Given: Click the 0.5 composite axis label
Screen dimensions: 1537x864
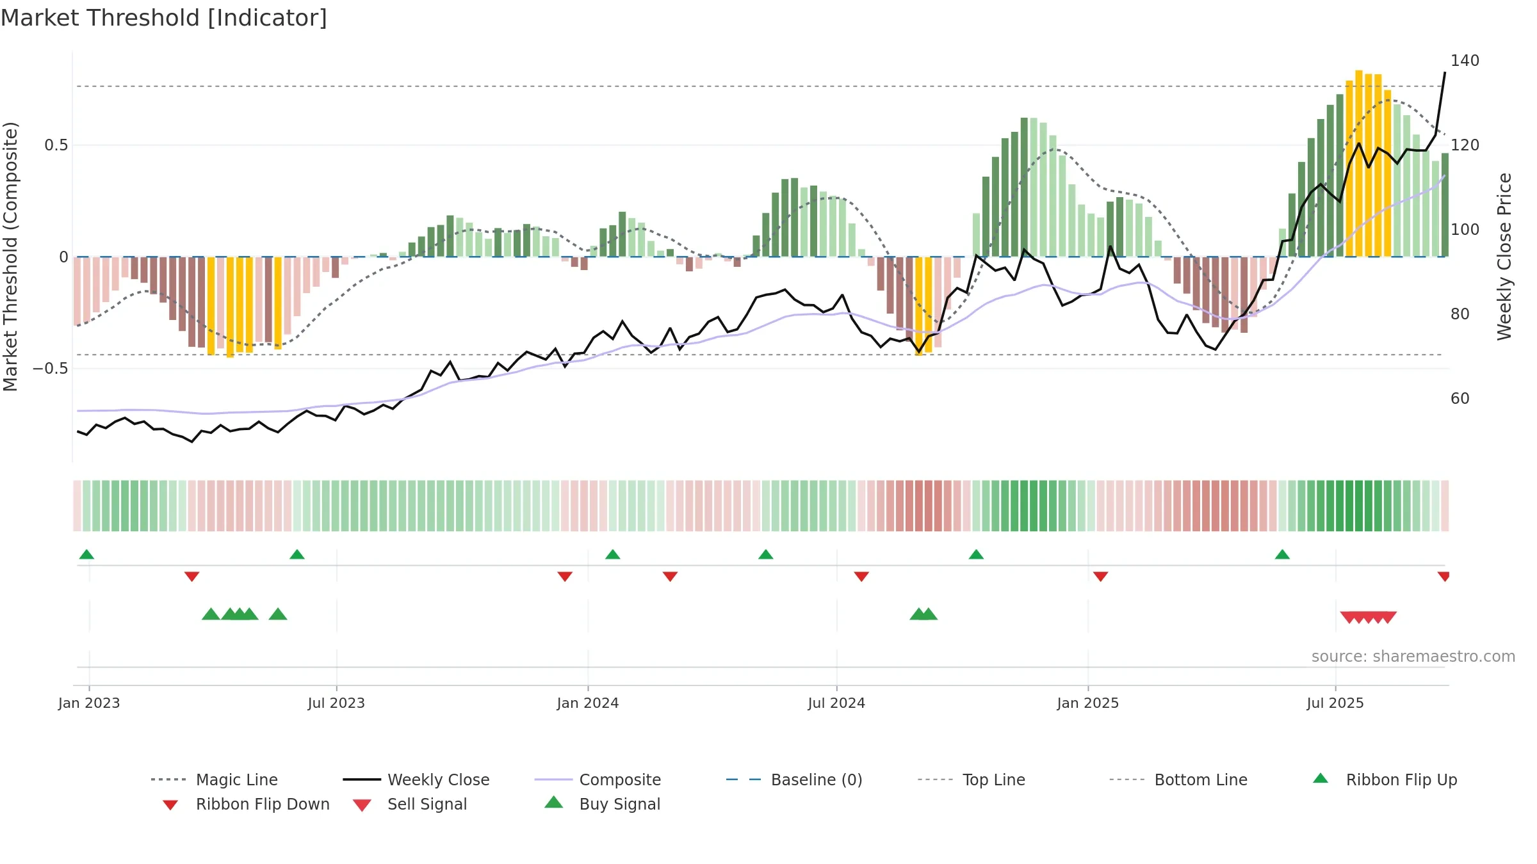Looking at the screenshot, I should [x=56, y=145].
